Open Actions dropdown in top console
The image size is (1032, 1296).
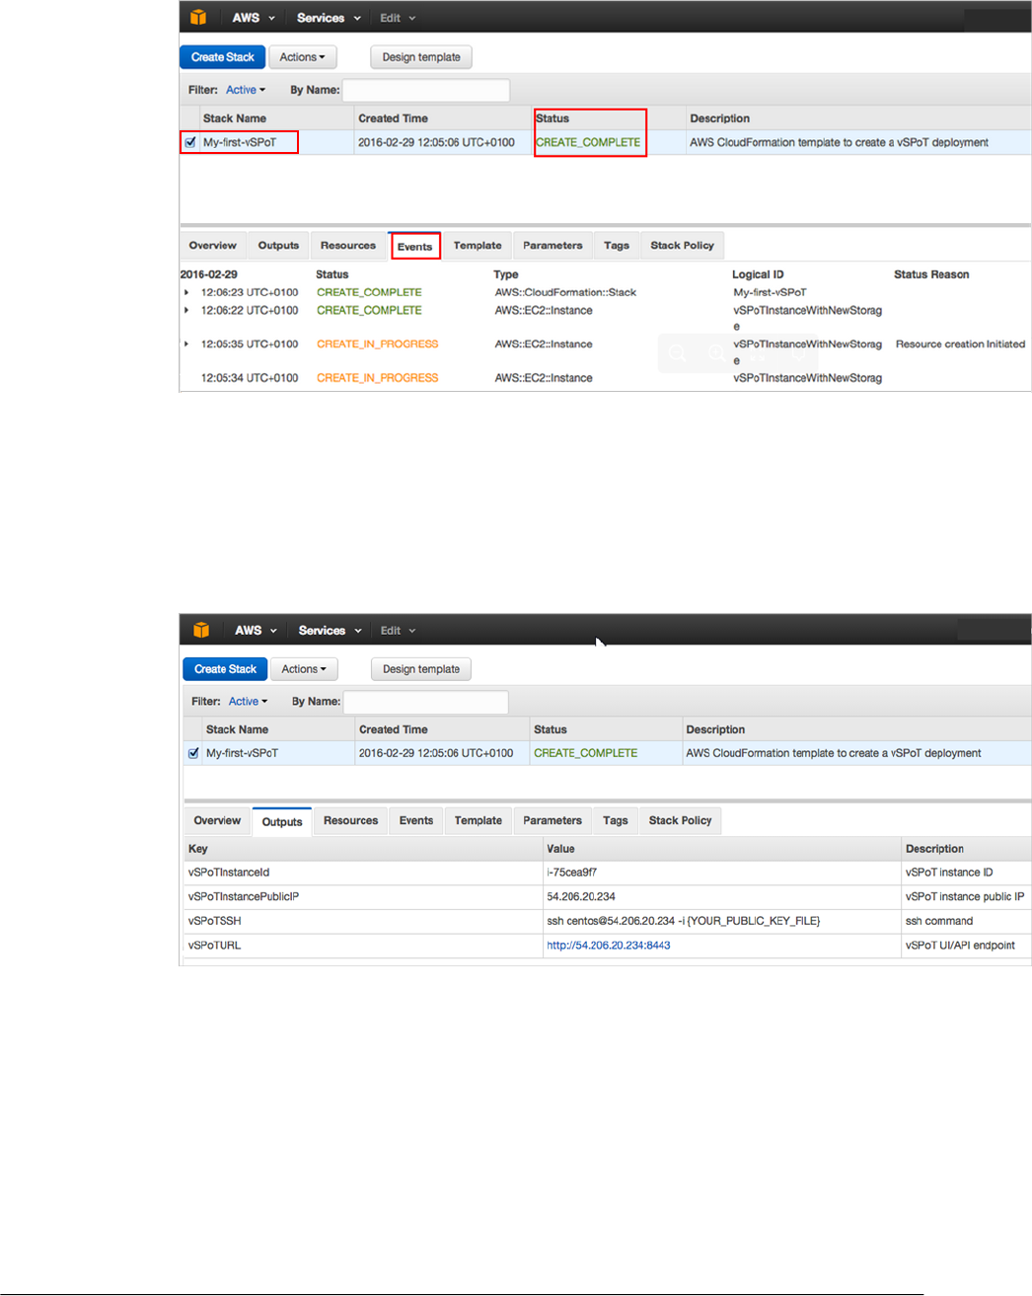point(302,57)
